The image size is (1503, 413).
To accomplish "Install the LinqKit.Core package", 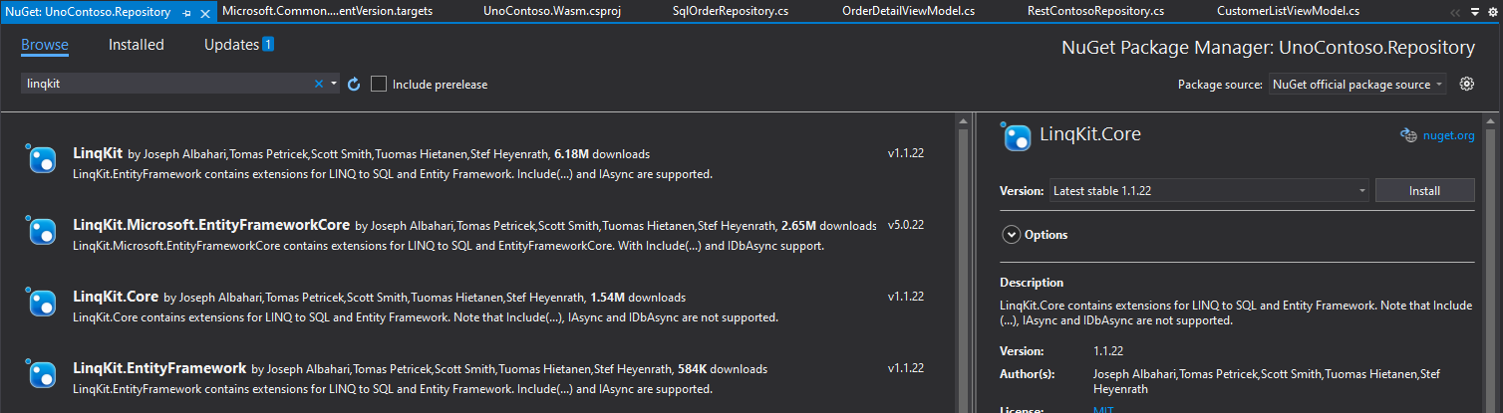I will click(1424, 190).
